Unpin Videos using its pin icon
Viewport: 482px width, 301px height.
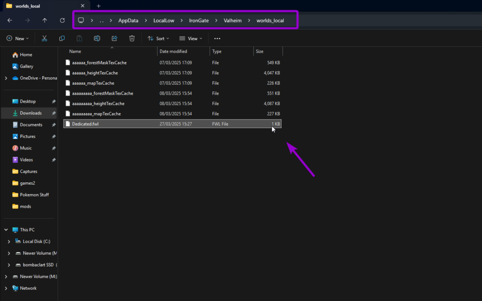[54, 160]
